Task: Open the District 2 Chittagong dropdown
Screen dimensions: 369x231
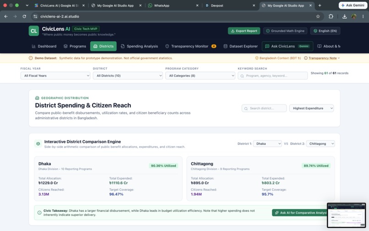Action: pos(320,143)
